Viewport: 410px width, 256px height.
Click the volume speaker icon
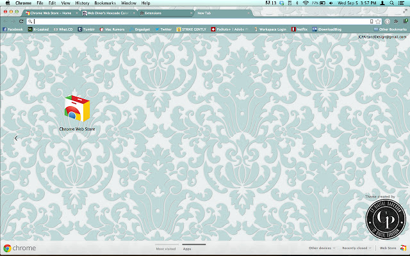point(331,3)
